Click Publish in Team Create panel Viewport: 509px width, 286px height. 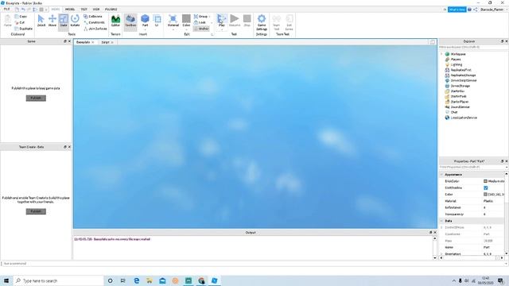36,211
